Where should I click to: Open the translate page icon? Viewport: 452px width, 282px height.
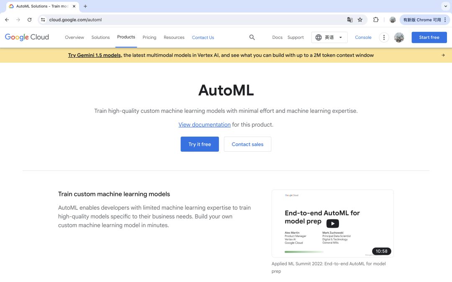349,20
